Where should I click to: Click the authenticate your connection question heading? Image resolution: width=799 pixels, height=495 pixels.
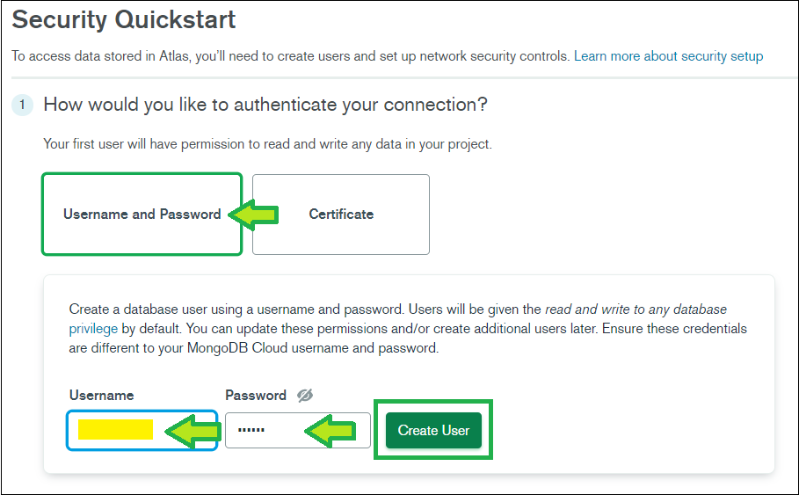(265, 105)
